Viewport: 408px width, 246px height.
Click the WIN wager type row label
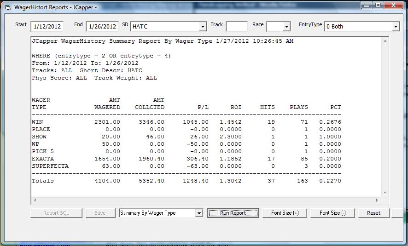[37, 122]
